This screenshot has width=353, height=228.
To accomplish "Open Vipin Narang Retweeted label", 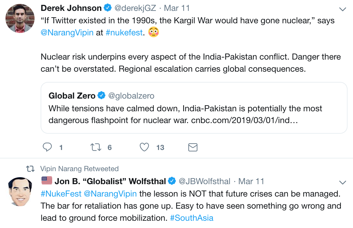I will click(x=79, y=168).
